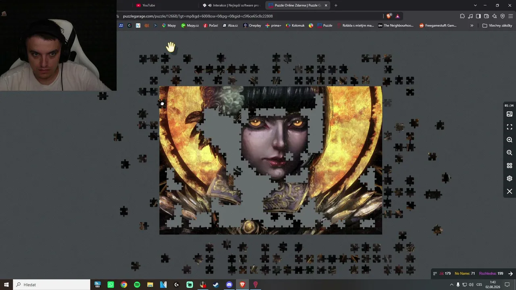The width and height of the screenshot is (516, 290).
Task: Click the No Name: 71 score
Action: (x=465, y=273)
